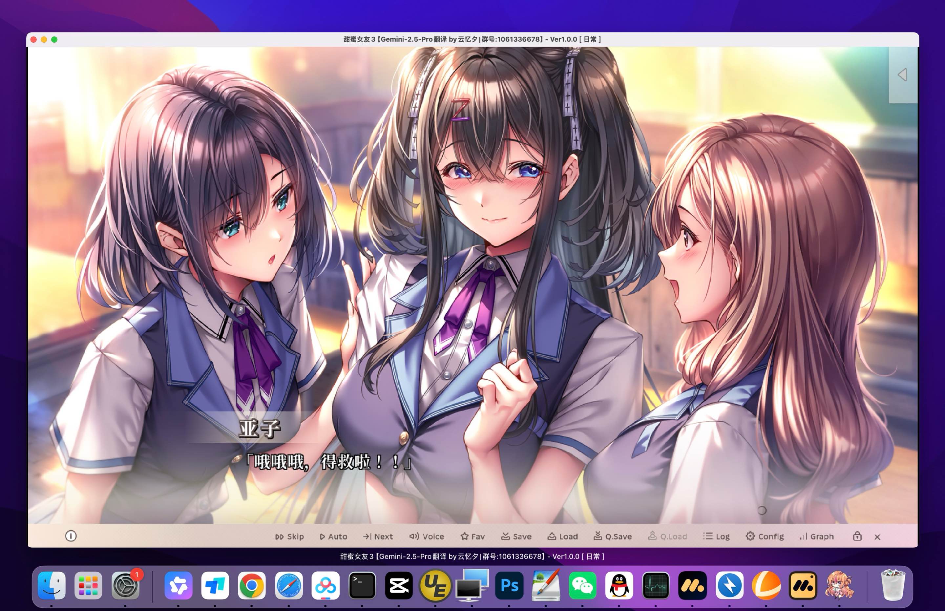Open the story Graph viewer

click(816, 537)
